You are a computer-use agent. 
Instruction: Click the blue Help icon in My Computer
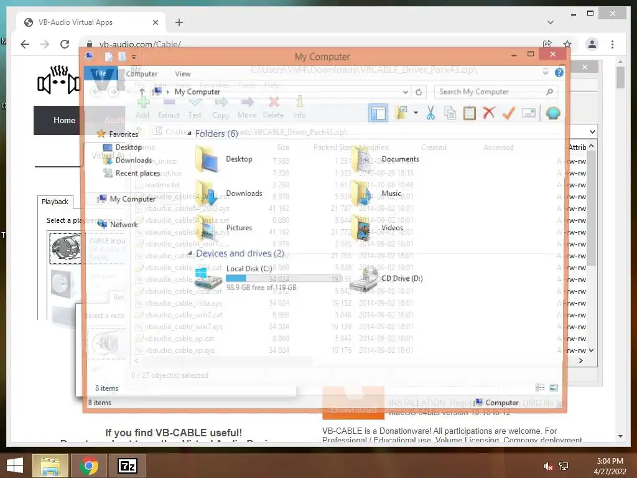click(x=559, y=72)
